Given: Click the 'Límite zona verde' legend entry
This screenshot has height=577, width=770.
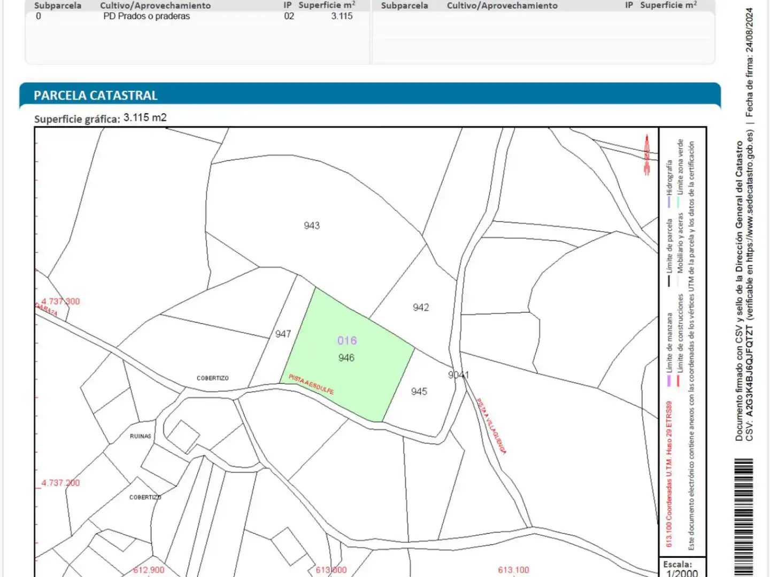Looking at the screenshot, I should click(680, 173).
